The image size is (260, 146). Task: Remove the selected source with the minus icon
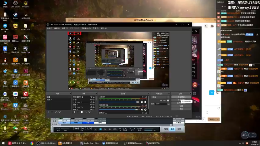tap(78, 112)
